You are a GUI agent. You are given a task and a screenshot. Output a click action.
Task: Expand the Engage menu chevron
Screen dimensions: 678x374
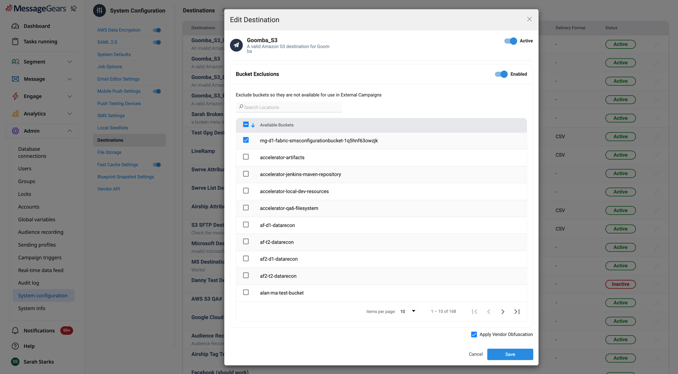pos(70,96)
